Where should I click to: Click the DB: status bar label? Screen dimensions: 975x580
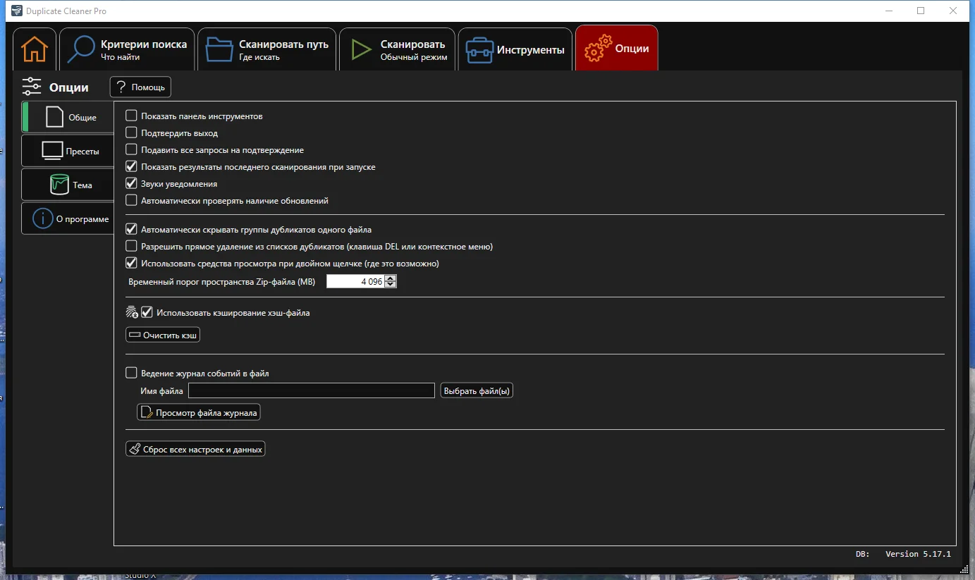tap(862, 554)
